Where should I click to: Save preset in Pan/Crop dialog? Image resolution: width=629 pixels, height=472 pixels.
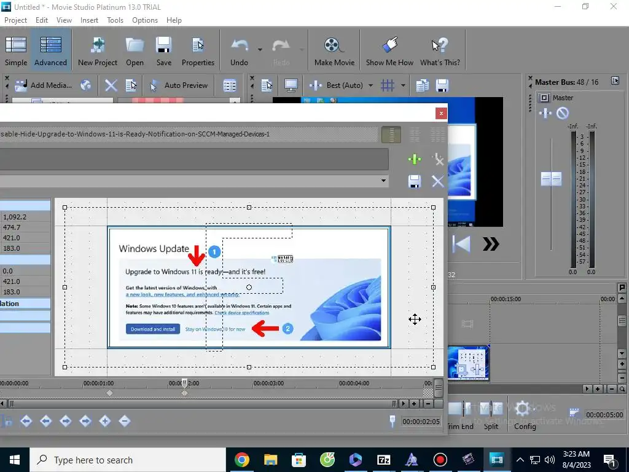tap(415, 181)
